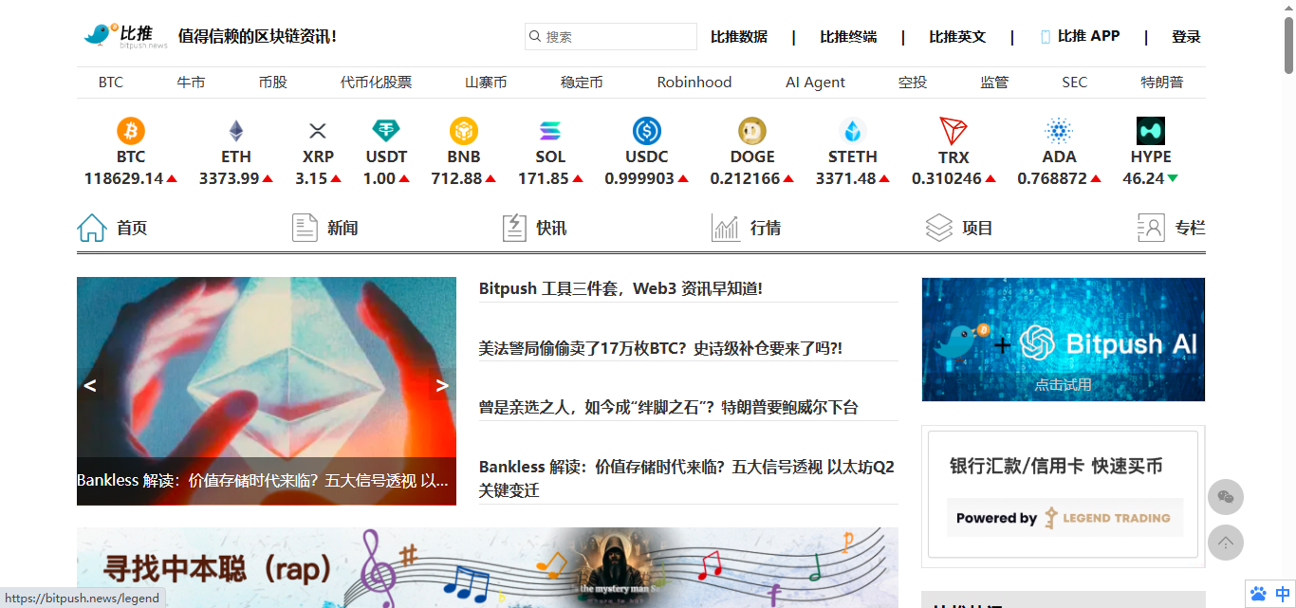Open Bankless 解读 headline in list
Screen dimensions: 1296x608
(x=687, y=478)
